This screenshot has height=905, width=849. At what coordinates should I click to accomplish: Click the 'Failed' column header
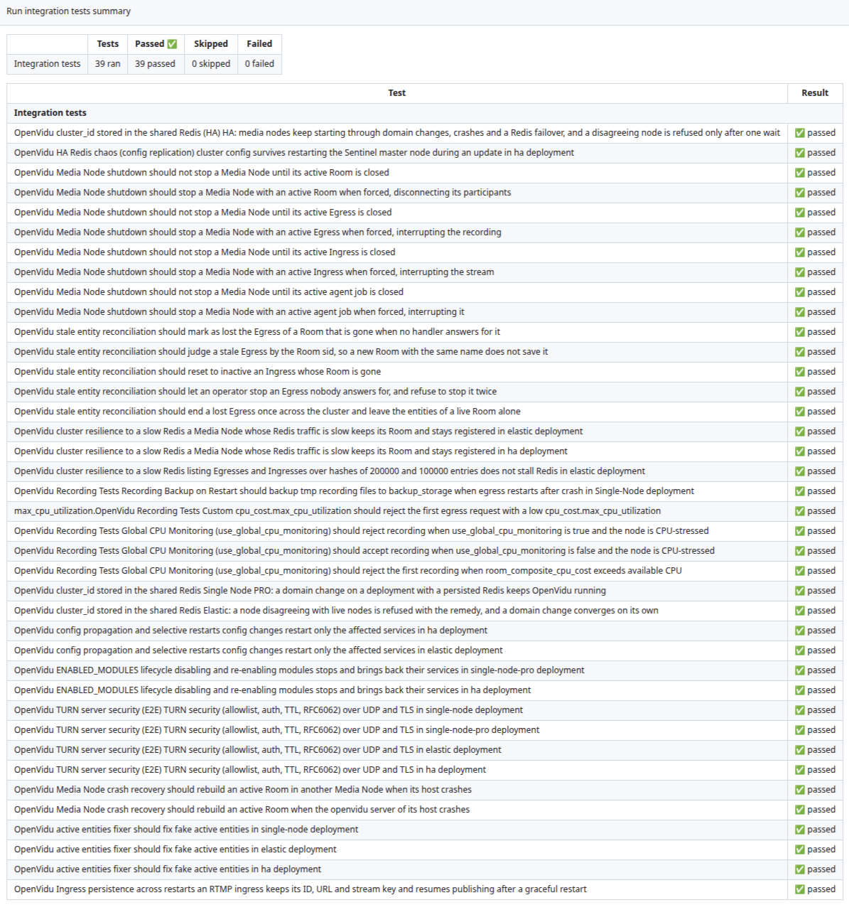coord(259,44)
